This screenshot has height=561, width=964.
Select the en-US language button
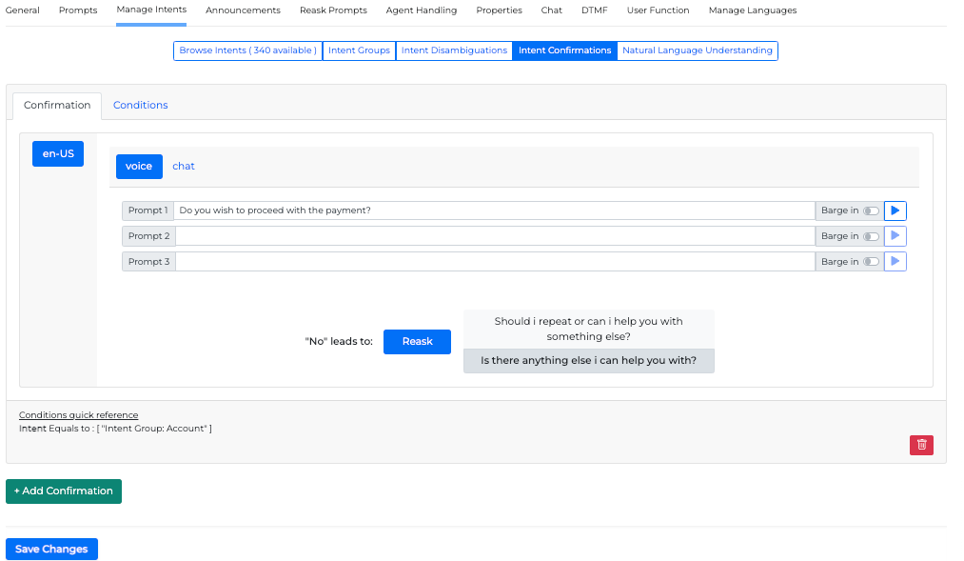click(58, 153)
